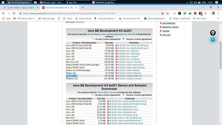Expand the hidden tray icons chevron
The width and height of the screenshot is (222, 125).
click(x=187, y=2)
